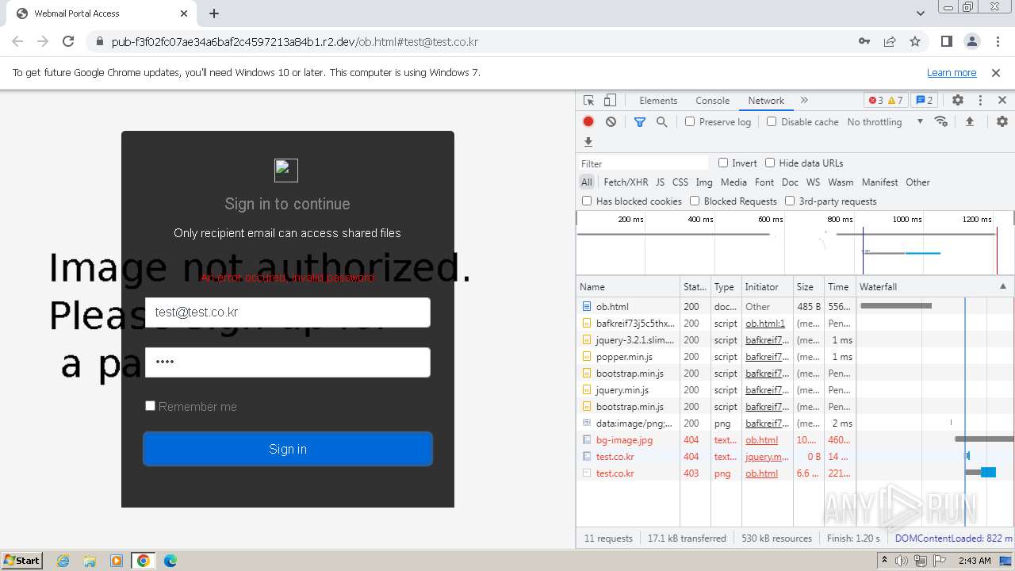1015x571 pixels.
Task: Click the network Filter text box
Action: click(643, 163)
